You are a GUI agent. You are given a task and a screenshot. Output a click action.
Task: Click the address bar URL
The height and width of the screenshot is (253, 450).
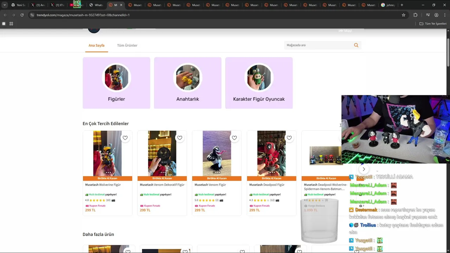click(83, 15)
